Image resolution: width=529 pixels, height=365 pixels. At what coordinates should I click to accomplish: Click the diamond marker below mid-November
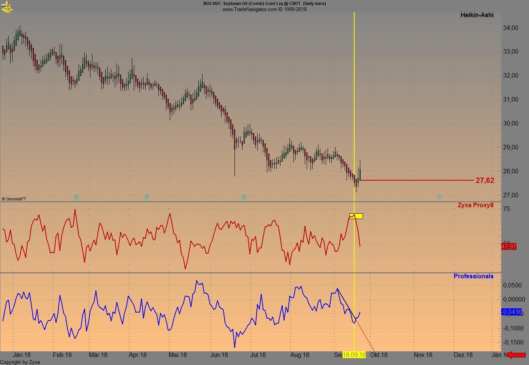(x=439, y=197)
